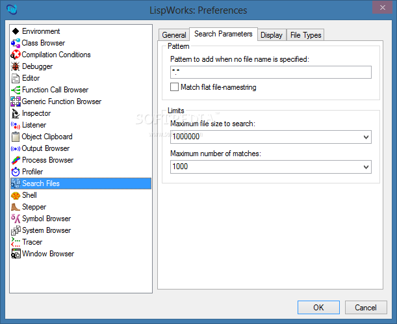This screenshot has width=397, height=324.
Task: Enable Match flat file-namestring checkbox
Action: pos(174,87)
